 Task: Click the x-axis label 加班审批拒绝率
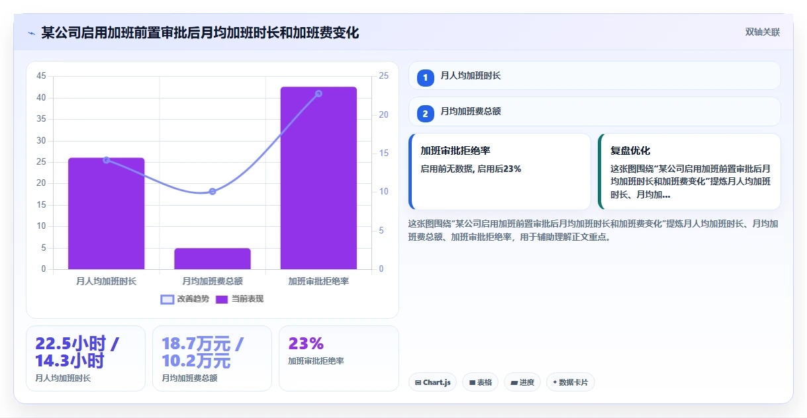[318, 282]
